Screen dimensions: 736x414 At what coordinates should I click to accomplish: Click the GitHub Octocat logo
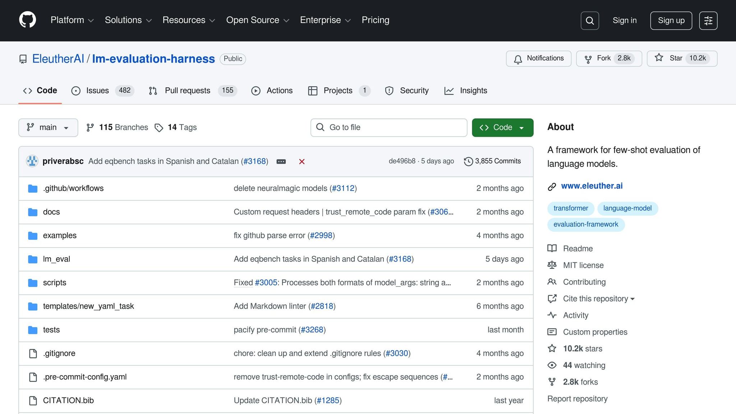pos(27,20)
